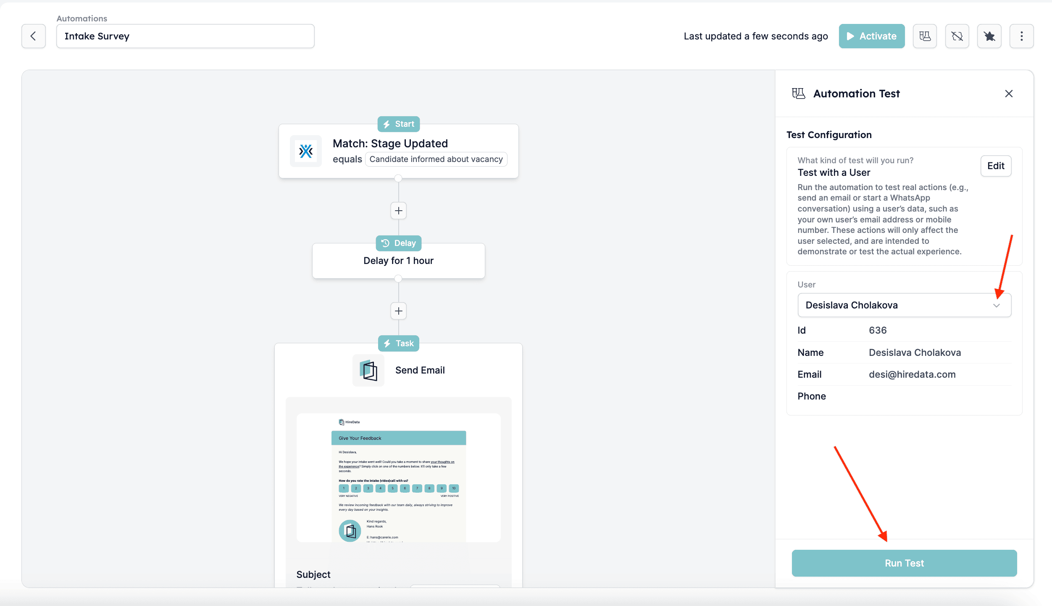Click the Test with a User heading
This screenshot has width=1052, height=606.
click(834, 172)
